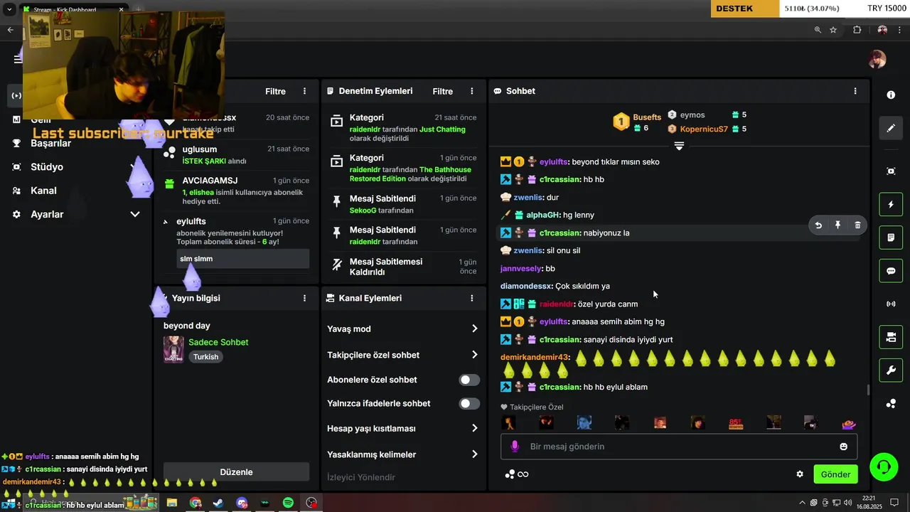Screen dimensions: 910x512
Task: Click the Sadece Sohbet category link
Action: [x=218, y=342]
